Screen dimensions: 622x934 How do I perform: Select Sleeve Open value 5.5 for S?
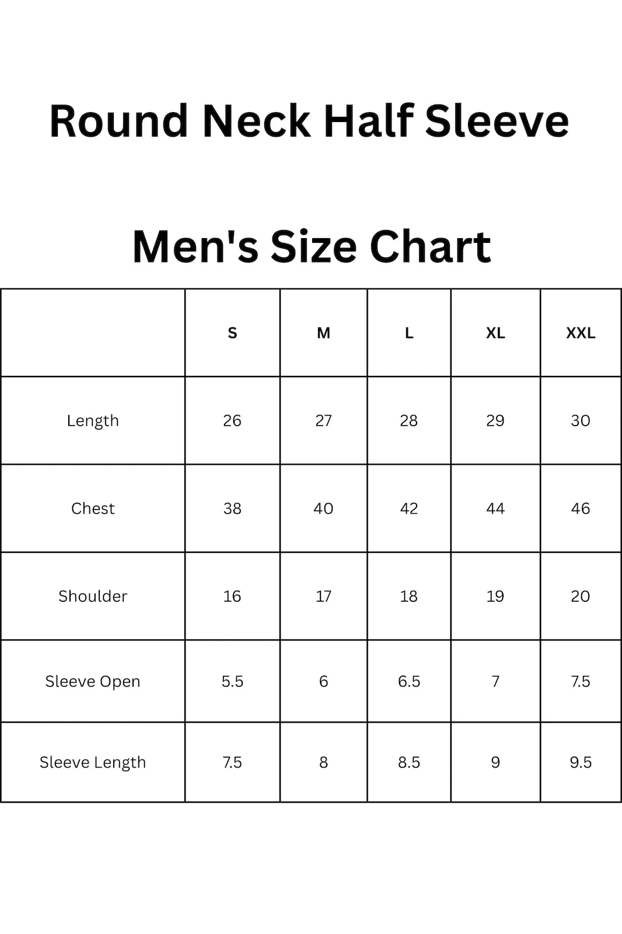[232, 681]
